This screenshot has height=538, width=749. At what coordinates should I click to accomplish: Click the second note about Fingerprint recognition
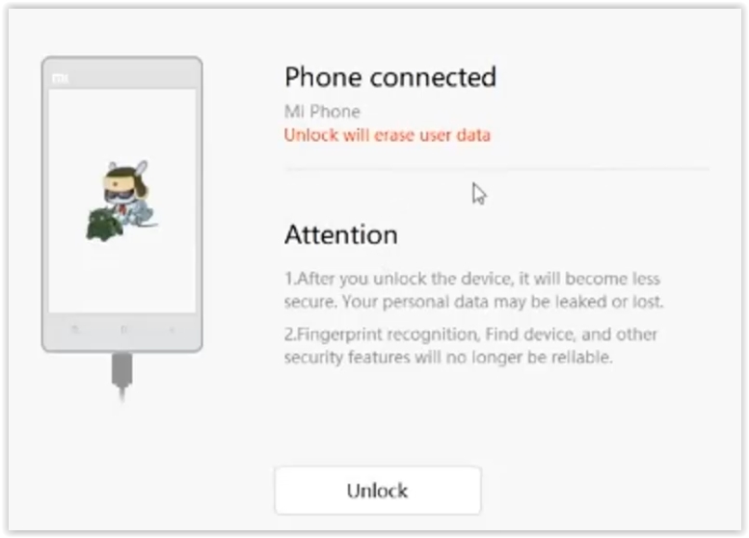[471, 345]
